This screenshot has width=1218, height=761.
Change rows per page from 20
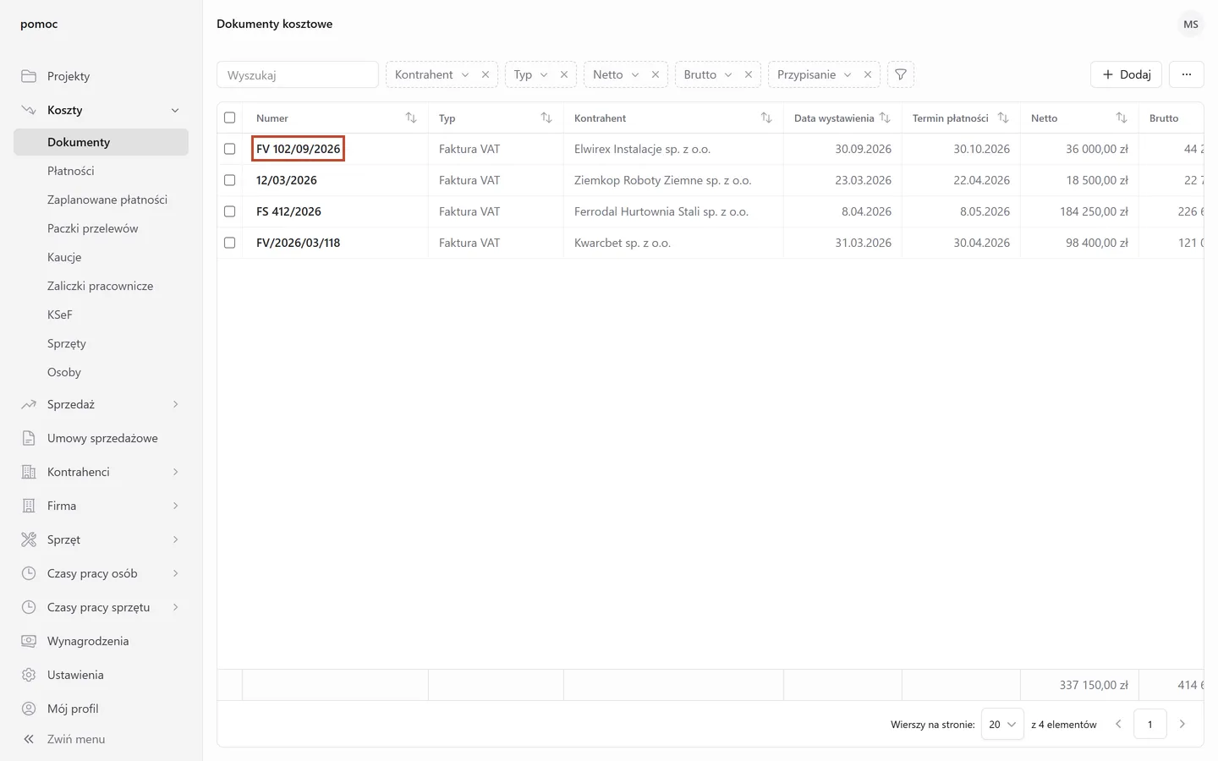tap(1002, 724)
